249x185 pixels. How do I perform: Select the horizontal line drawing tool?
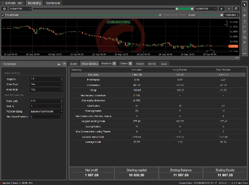(244, 26)
